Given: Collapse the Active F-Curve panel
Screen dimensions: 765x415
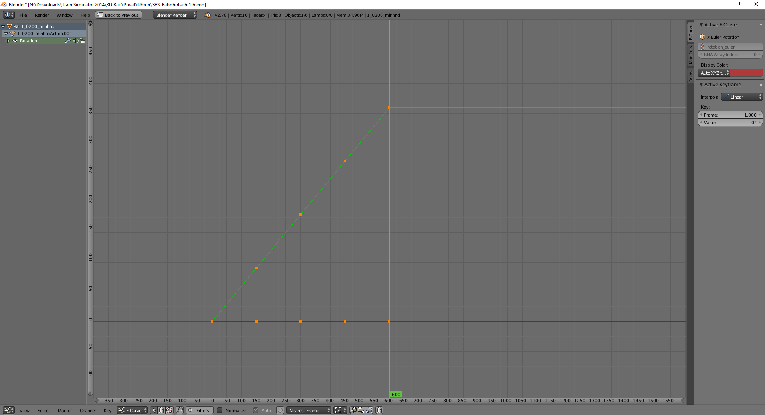Looking at the screenshot, I should [701, 25].
